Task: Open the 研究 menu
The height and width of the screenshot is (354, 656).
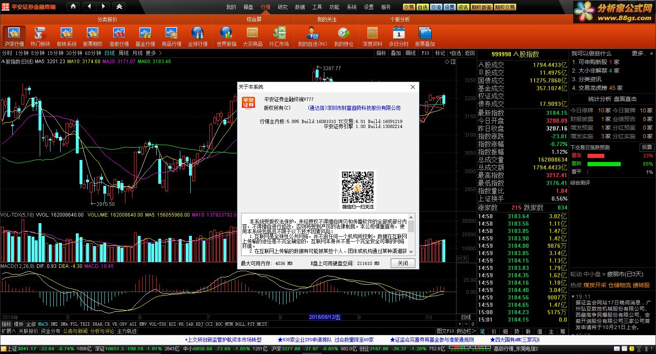Action: [x=282, y=7]
